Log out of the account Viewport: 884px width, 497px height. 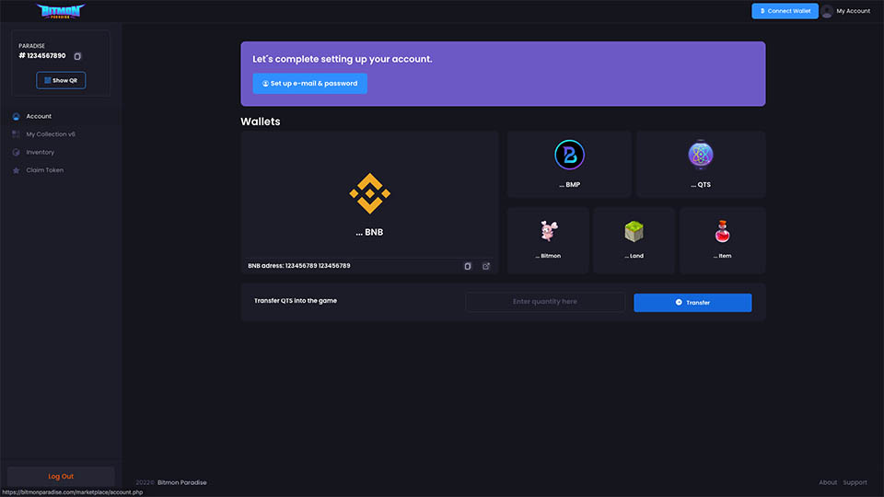tap(61, 476)
